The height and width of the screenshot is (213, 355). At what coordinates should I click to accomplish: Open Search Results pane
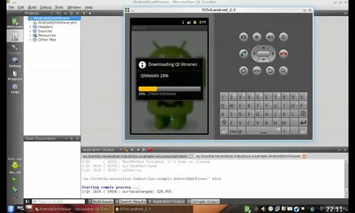pyautogui.click(x=131, y=201)
